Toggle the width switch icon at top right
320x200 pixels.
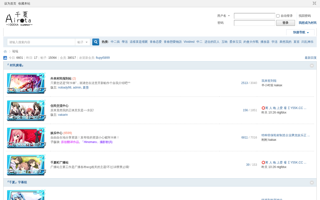[x=314, y=3]
